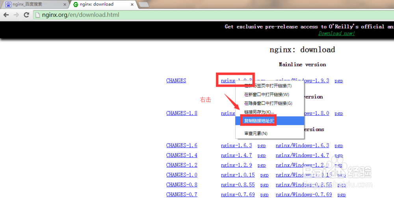
Task: Follow the green Download now! banner link
Action: tap(336, 33)
